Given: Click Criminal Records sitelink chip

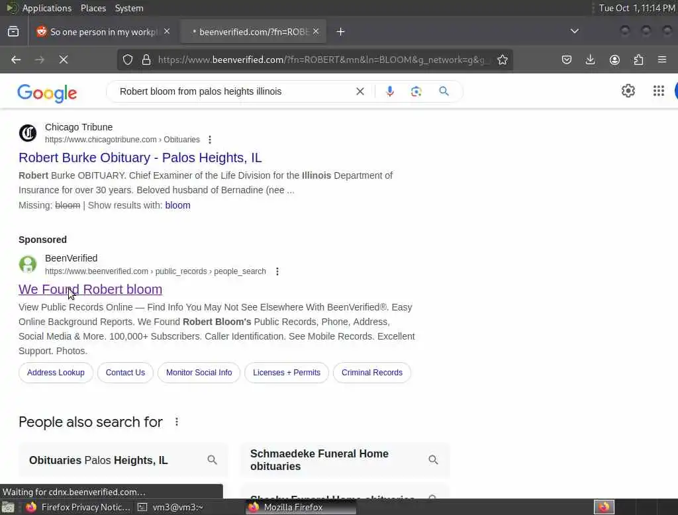Looking at the screenshot, I should (372, 373).
